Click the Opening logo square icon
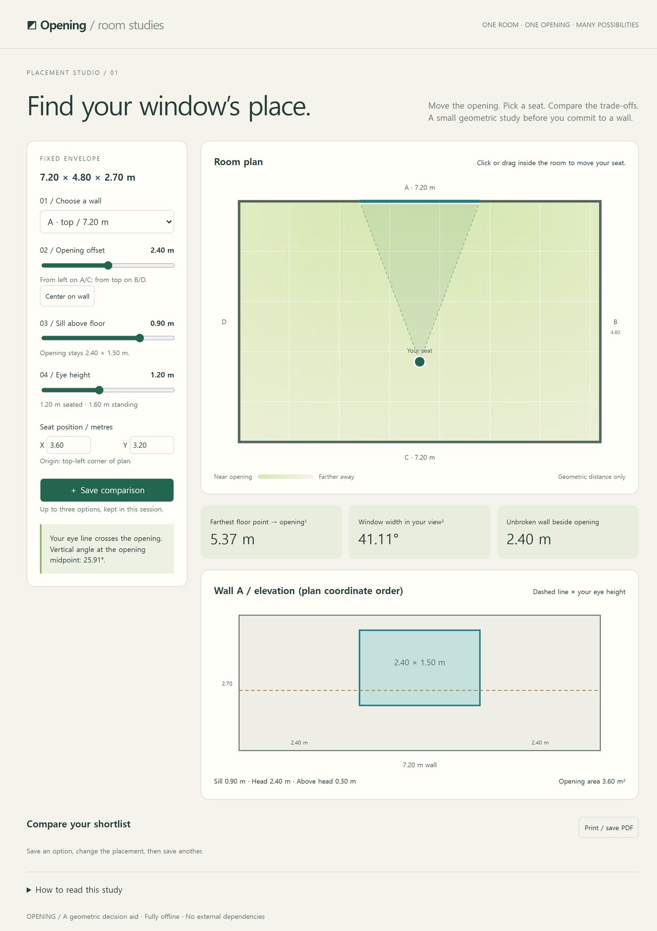This screenshot has width=657, height=931. (x=32, y=25)
